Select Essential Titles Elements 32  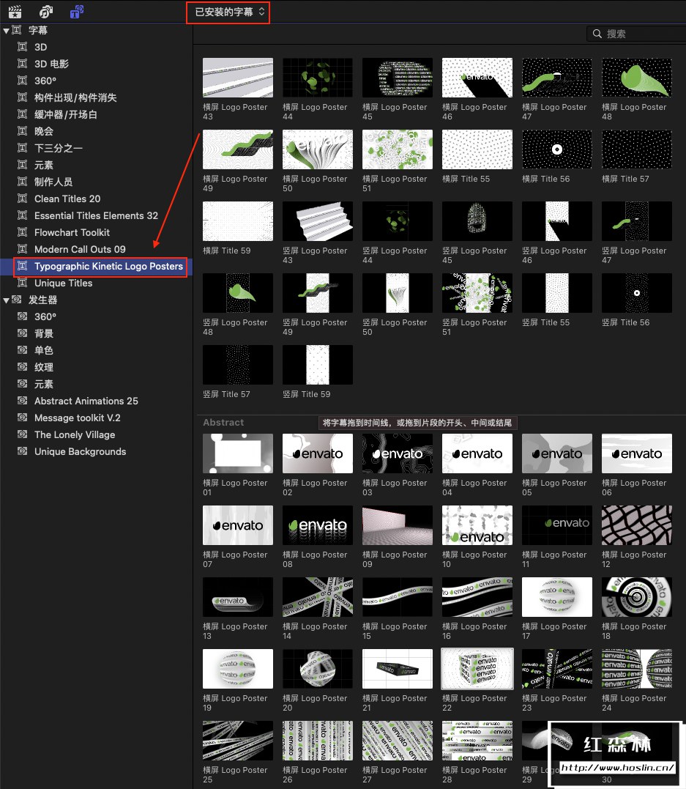click(x=96, y=215)
